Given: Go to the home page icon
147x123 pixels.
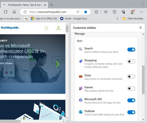Looking at the screenshot, I should pos(14,12).
